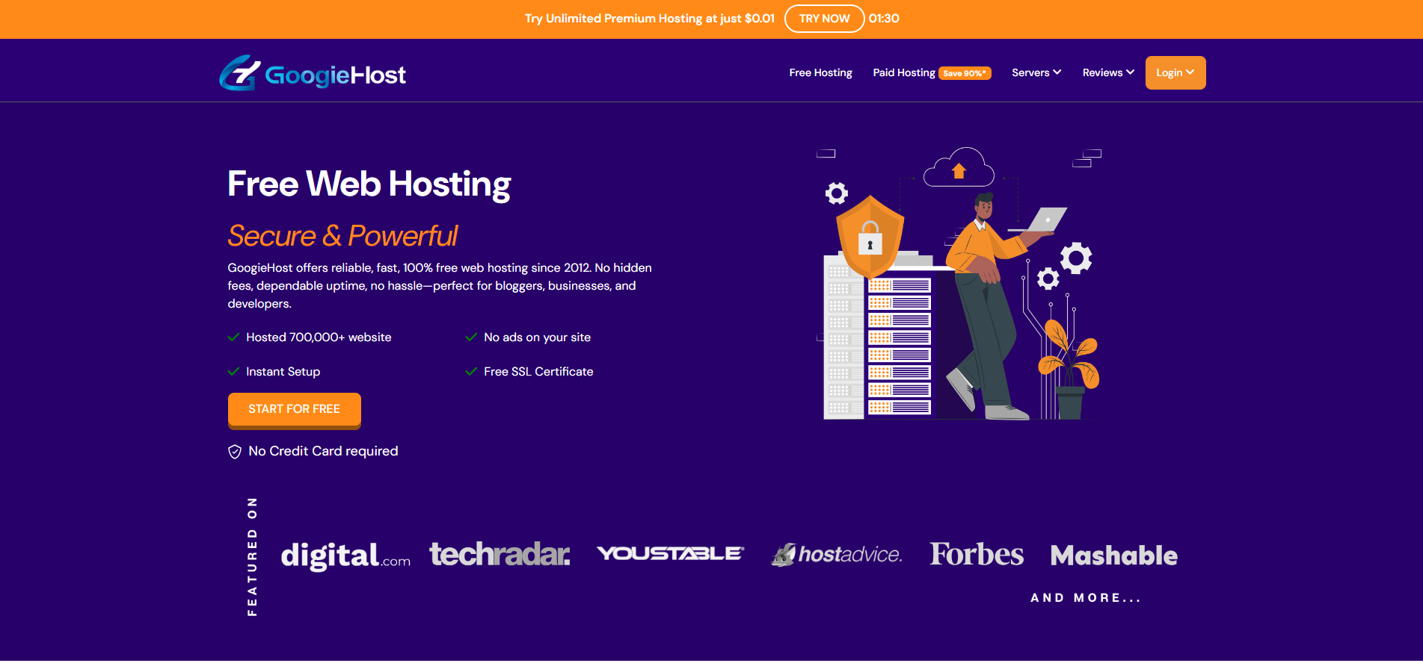Expand the Reviews dropdown menu

(x=1108, y=72)
